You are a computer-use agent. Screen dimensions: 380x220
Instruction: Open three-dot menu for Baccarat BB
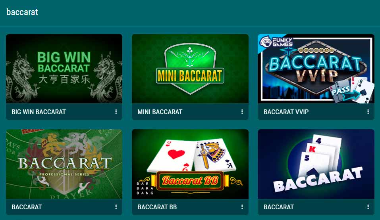(242, 207)
